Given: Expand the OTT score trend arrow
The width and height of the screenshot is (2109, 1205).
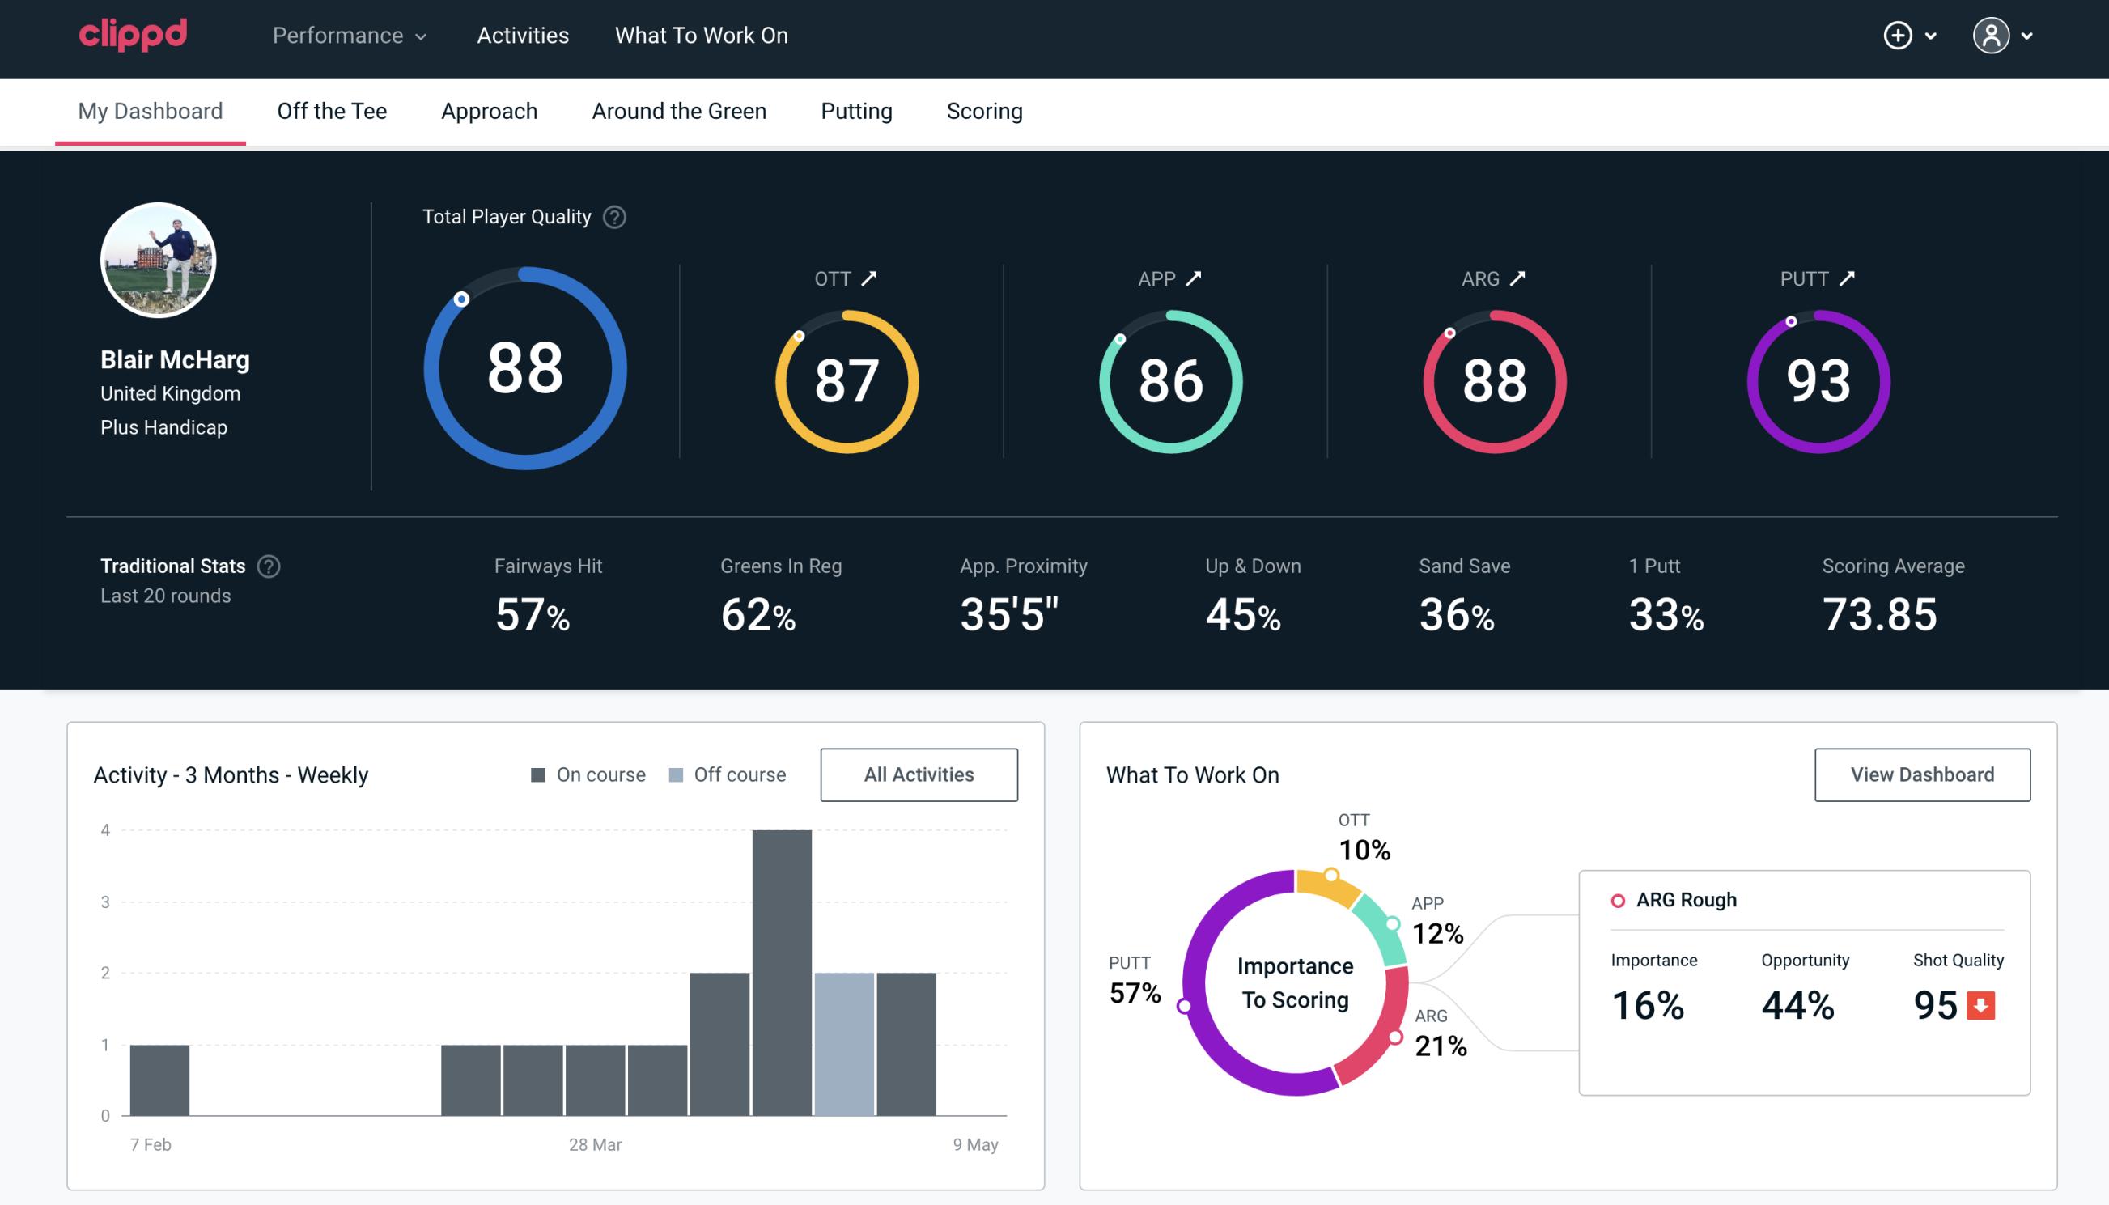Looking at the screenshot, I should (871, 278).
